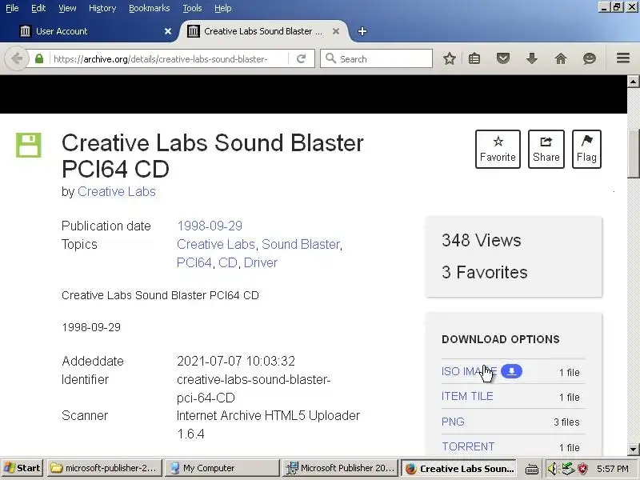The width and height of the screenshot is (640, 480).
Task: Switch to My Computer taskbar item
Action: 222,468
